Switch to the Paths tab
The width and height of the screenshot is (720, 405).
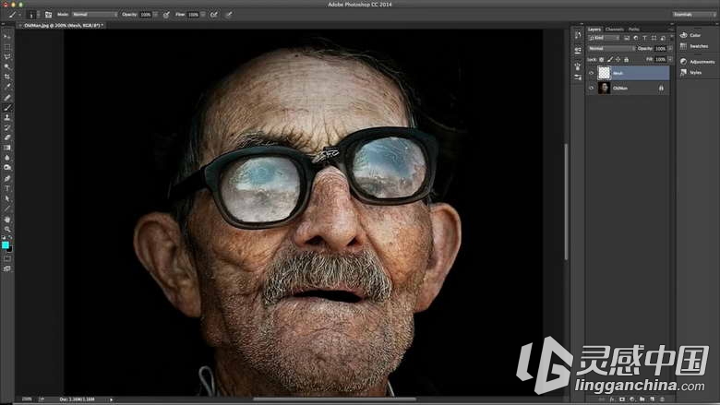coord(634,30)
